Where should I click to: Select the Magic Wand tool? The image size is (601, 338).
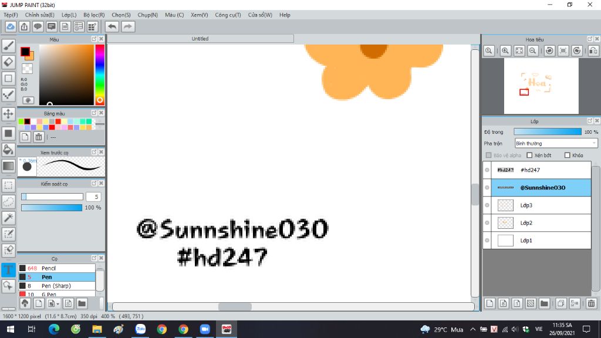click(x=8, y=218)
